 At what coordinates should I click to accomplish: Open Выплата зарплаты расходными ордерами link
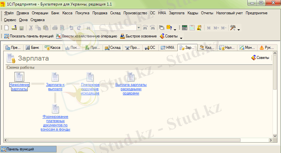(131, 89)
